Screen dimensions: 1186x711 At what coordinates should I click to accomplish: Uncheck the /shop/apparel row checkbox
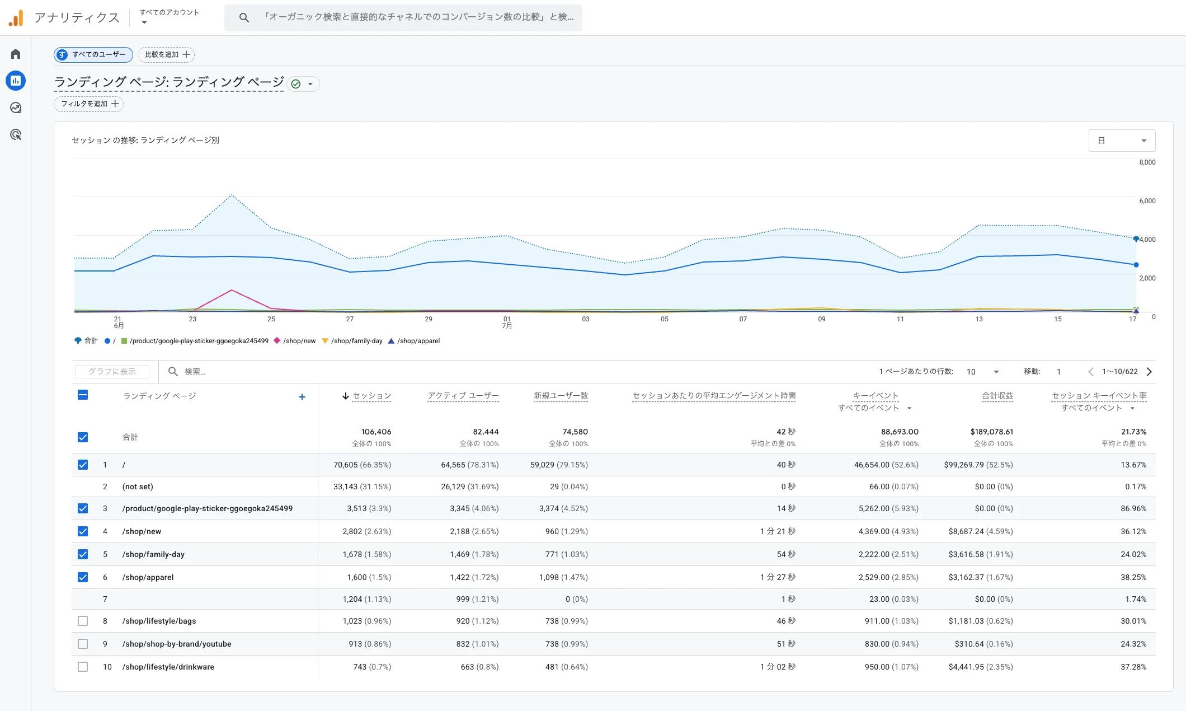pyautogui.click(x=83, y=577)
